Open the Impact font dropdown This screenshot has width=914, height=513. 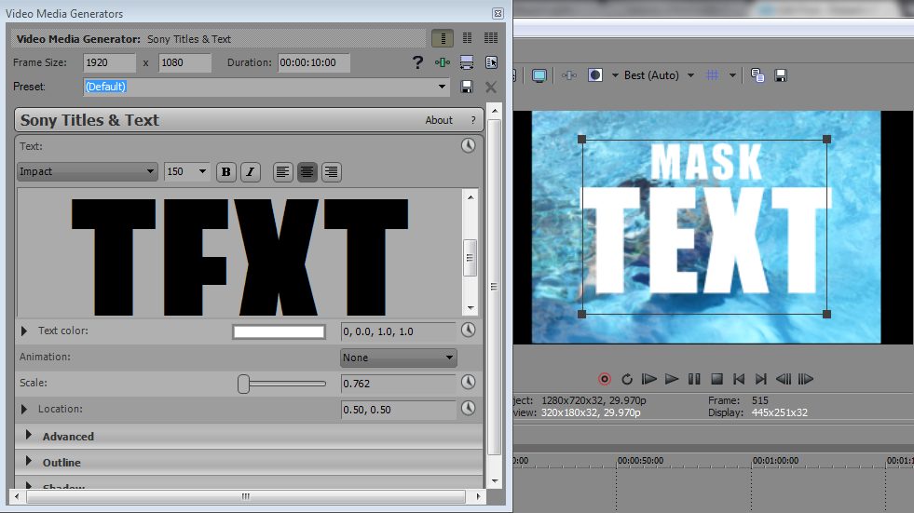[88, 171]
